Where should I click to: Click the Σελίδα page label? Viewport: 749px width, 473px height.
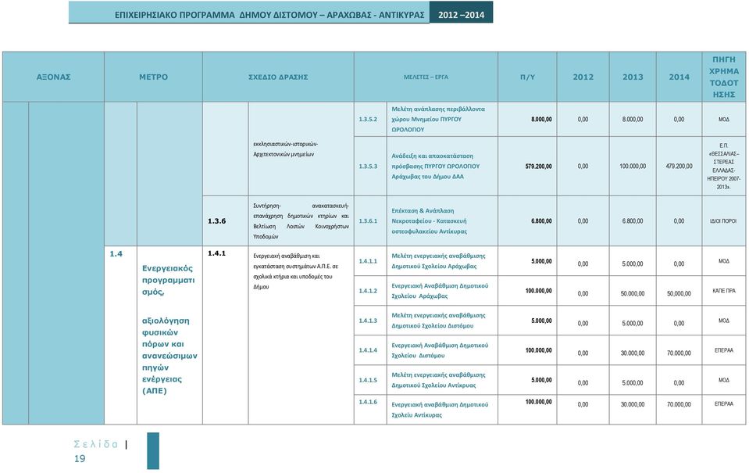tap(95, 444)
